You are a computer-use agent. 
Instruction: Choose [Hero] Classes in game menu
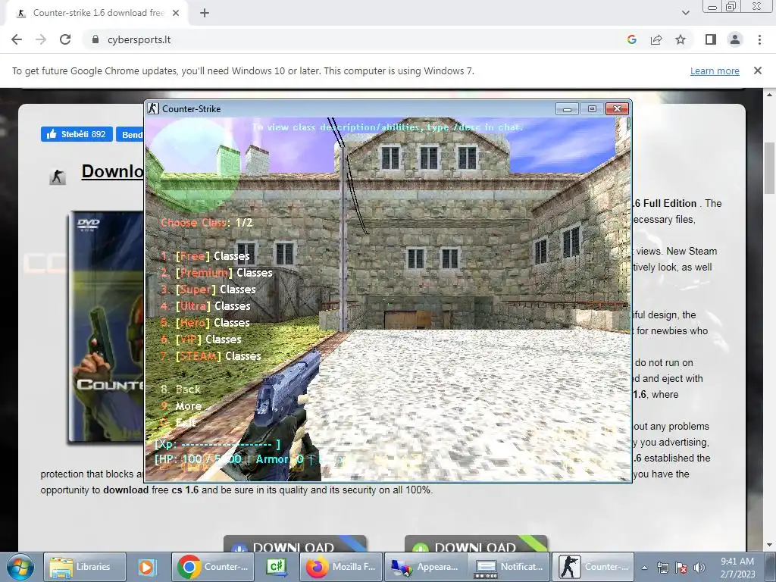[205, 323]
